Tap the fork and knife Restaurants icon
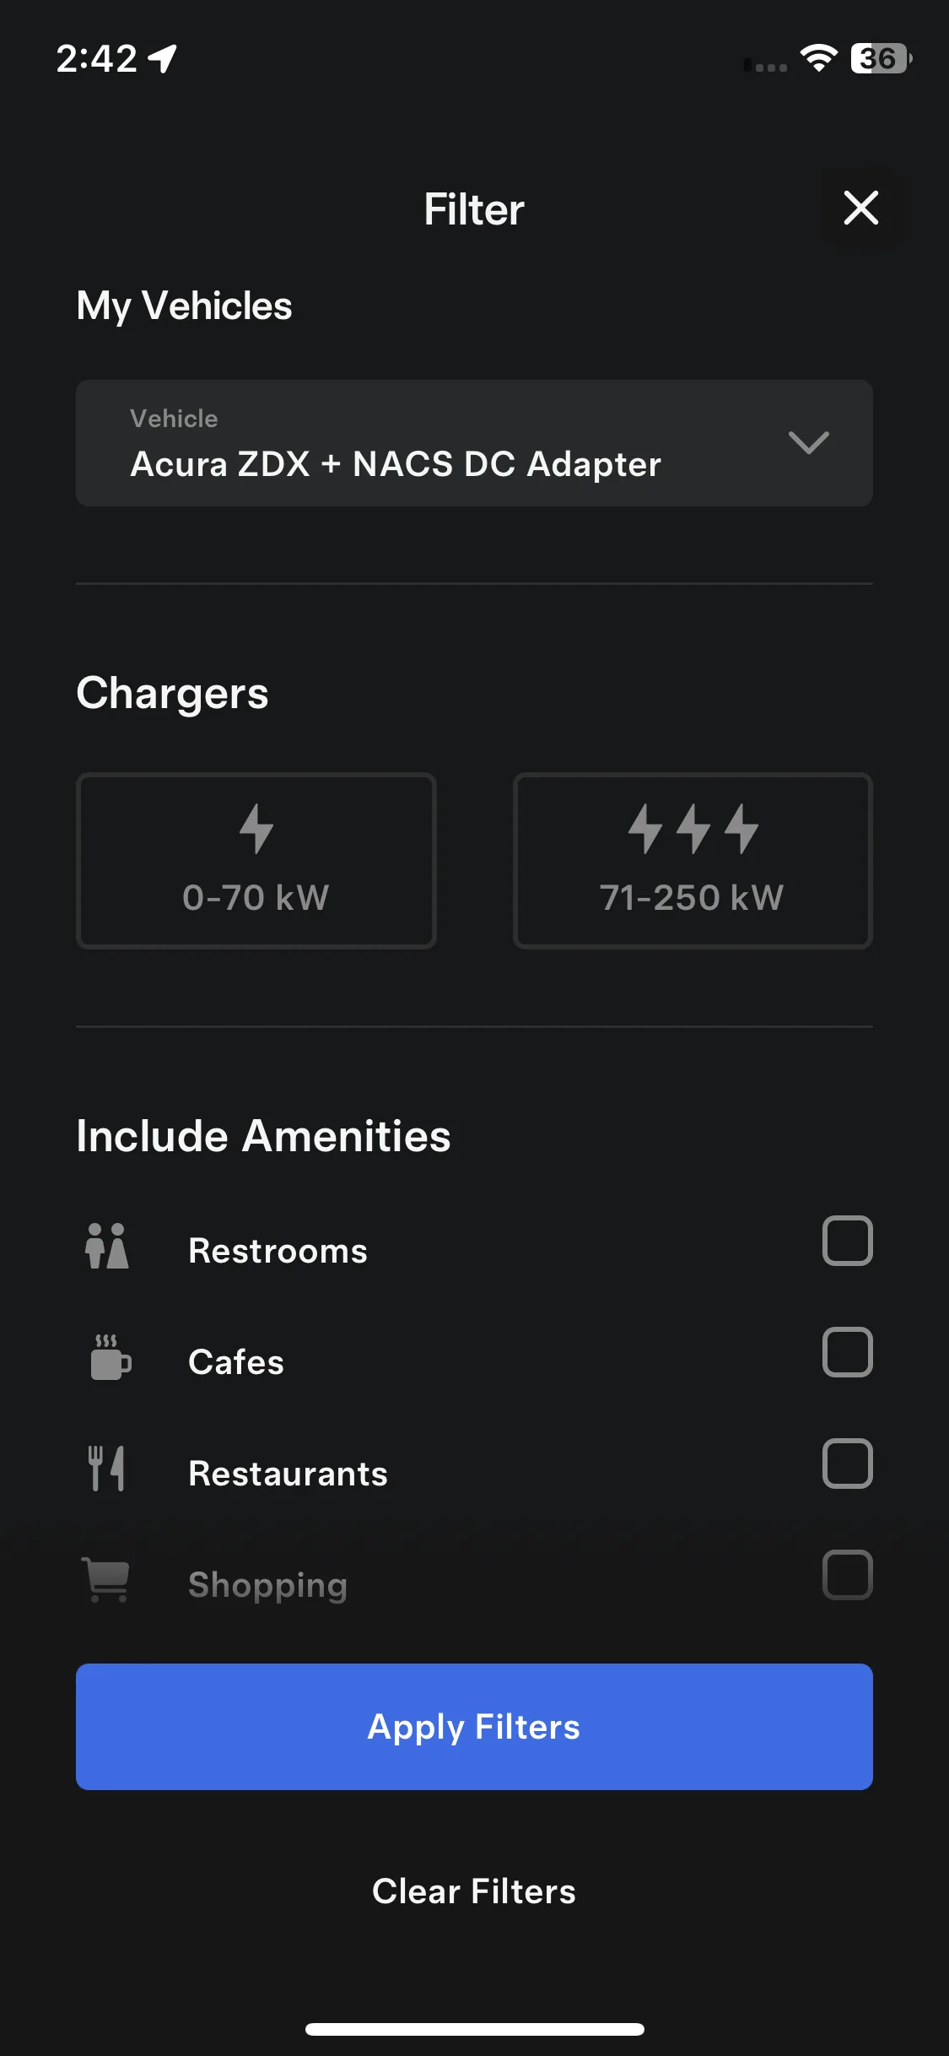This screenshot has height=2056, width=949. pos(107,1469)
